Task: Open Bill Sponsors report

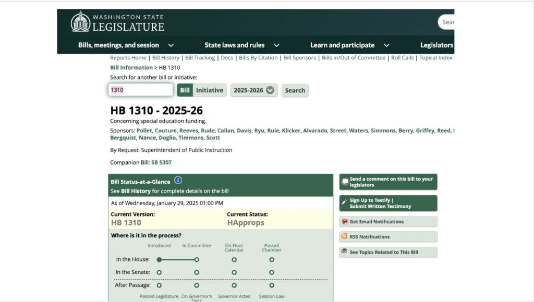Action: [x=300, y=58]
